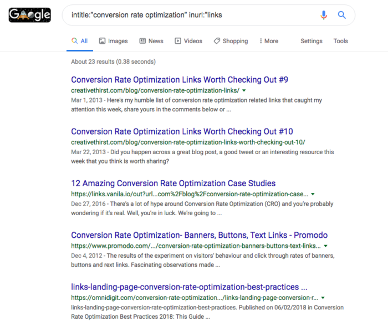Switch to the News tab
This screenshot has height=321, width=388.
point(151,41)
